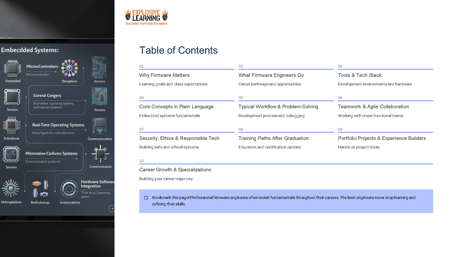Click the bookmark icon in the blue tip box
Viewport: 458px width, 257px height.
(146, 198)
